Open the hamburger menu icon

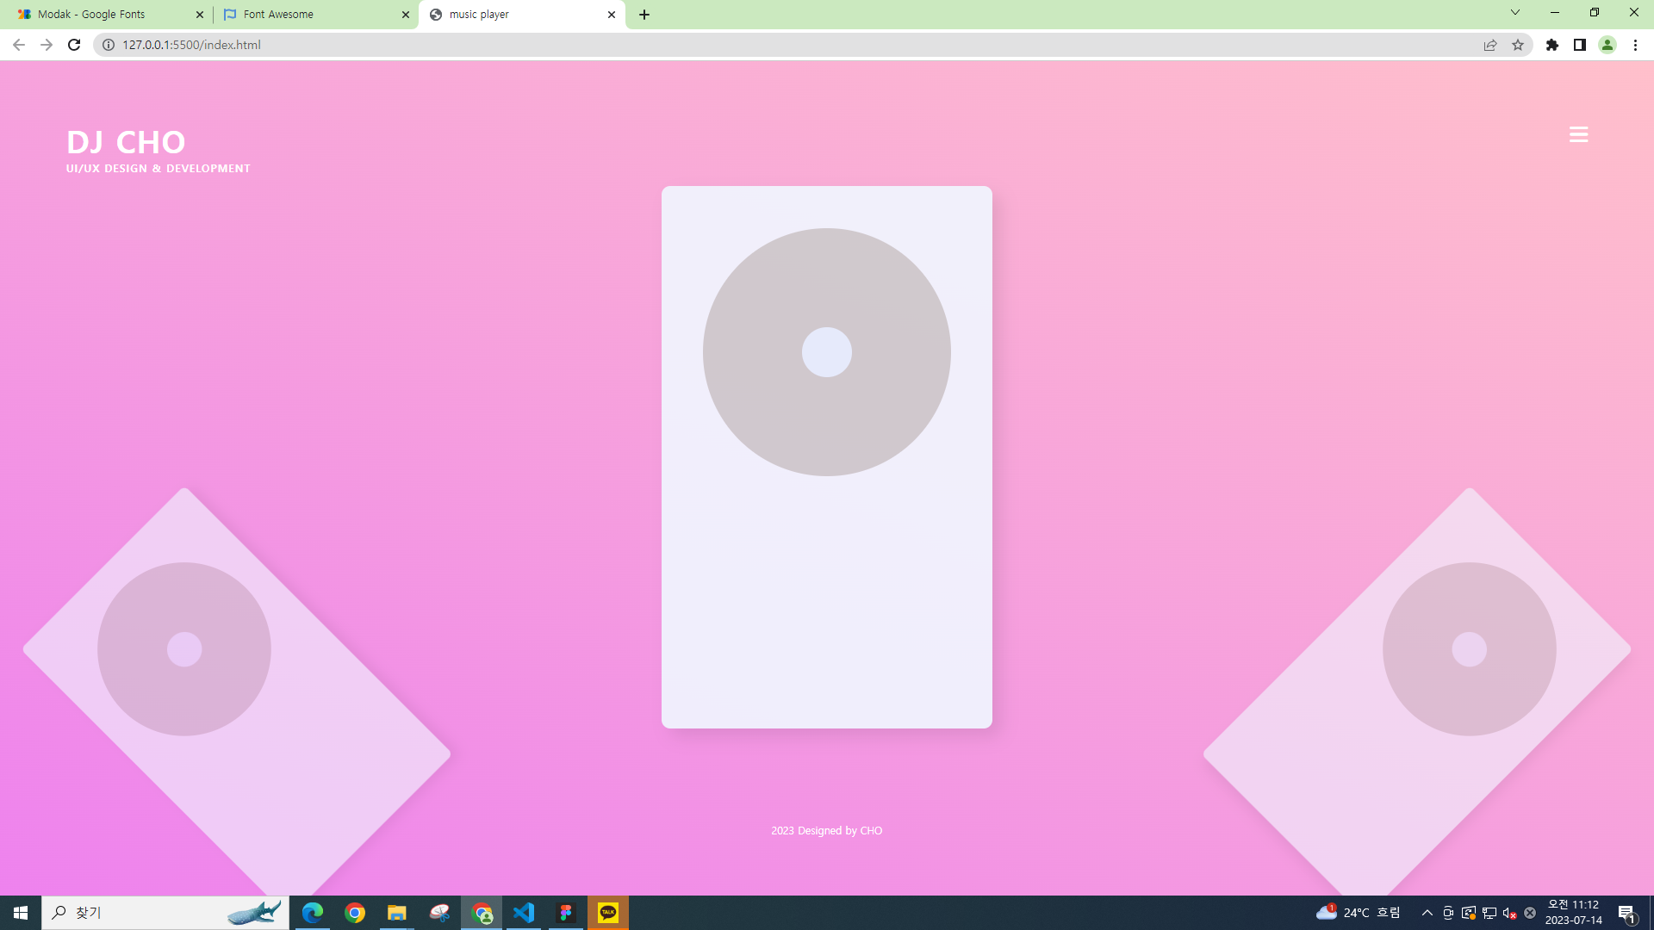click(x=1578, y=134)
